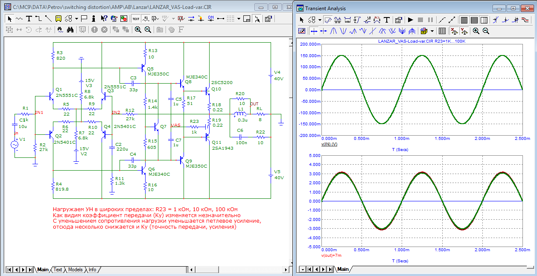Select the Peak cursor function icon
537x276 pixels.
[x=333, y=31]
